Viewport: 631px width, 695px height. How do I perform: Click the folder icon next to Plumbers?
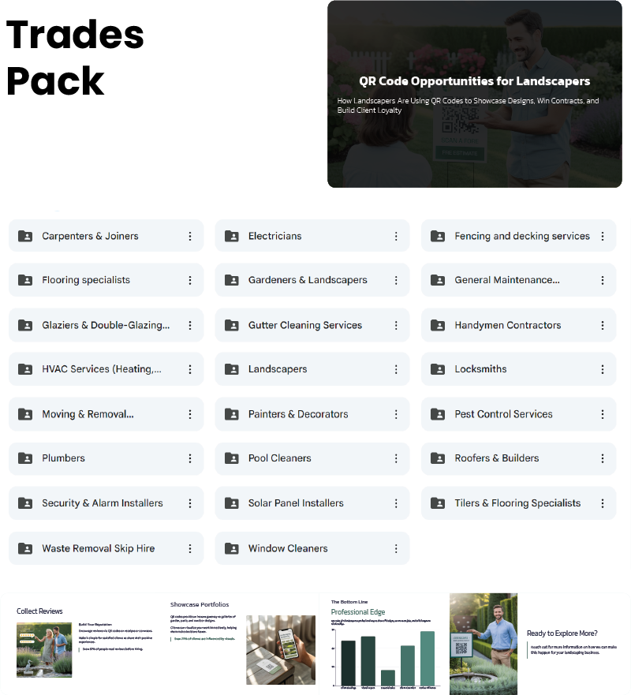pyautogui.click(x=25, y=458)
